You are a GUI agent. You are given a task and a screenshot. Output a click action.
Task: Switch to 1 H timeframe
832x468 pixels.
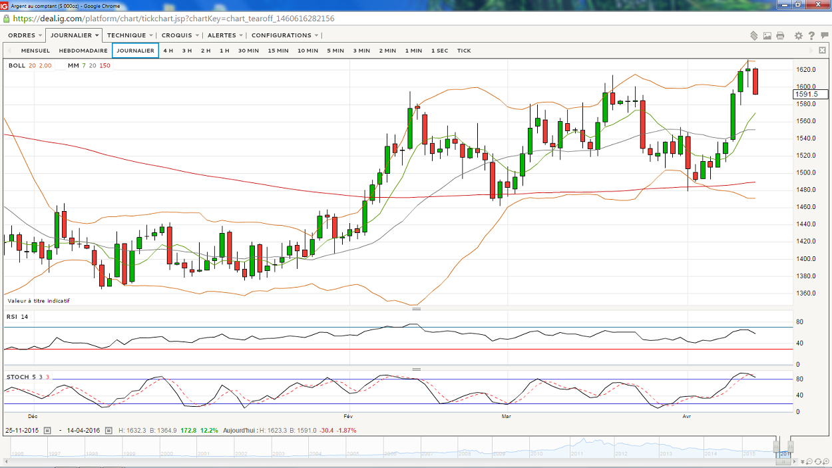(224, 51)
